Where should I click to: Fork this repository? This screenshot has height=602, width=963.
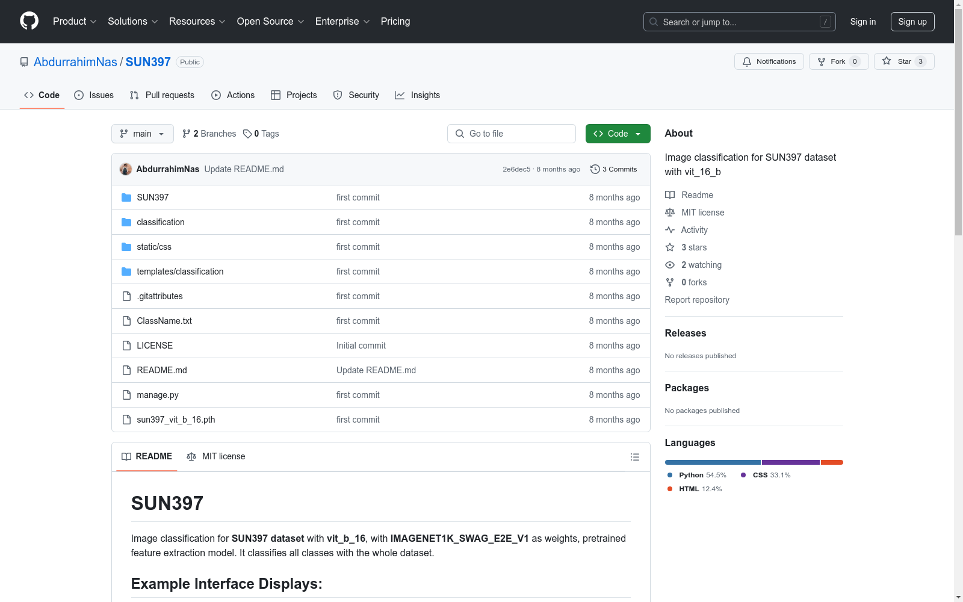(x=838, y=61)
